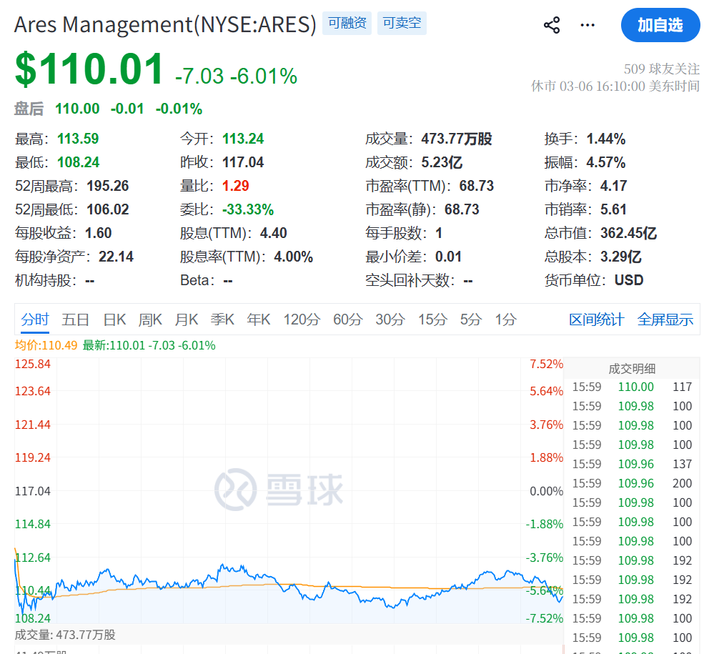709x654 pixels.
Task: Select the 60分 interval tab
Action: coord(347,319)
